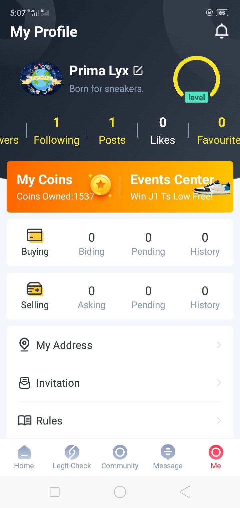The image size is (240, 508).
Task: Tap the Invitation envelope icon
Action: pos(24,383)
